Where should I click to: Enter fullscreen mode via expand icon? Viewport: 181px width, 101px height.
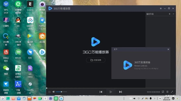click(x=172, y=92)
